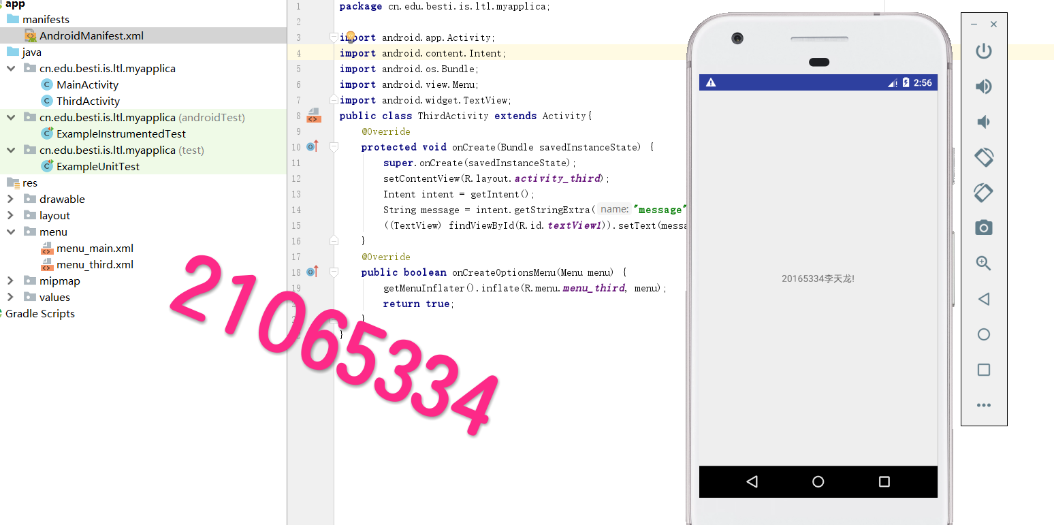Click the emulator power button icon

pyautogui.click(x=983, y=51)
